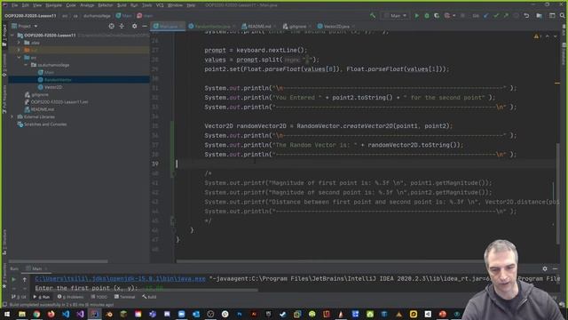Viewport: 568px width, 320px height.
Task: Hide the Run tool window
Action: (x=555, y=268)
